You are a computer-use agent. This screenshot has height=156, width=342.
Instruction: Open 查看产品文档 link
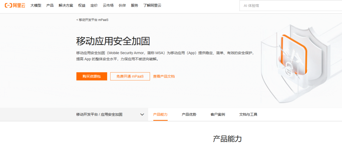click(164, 76)
